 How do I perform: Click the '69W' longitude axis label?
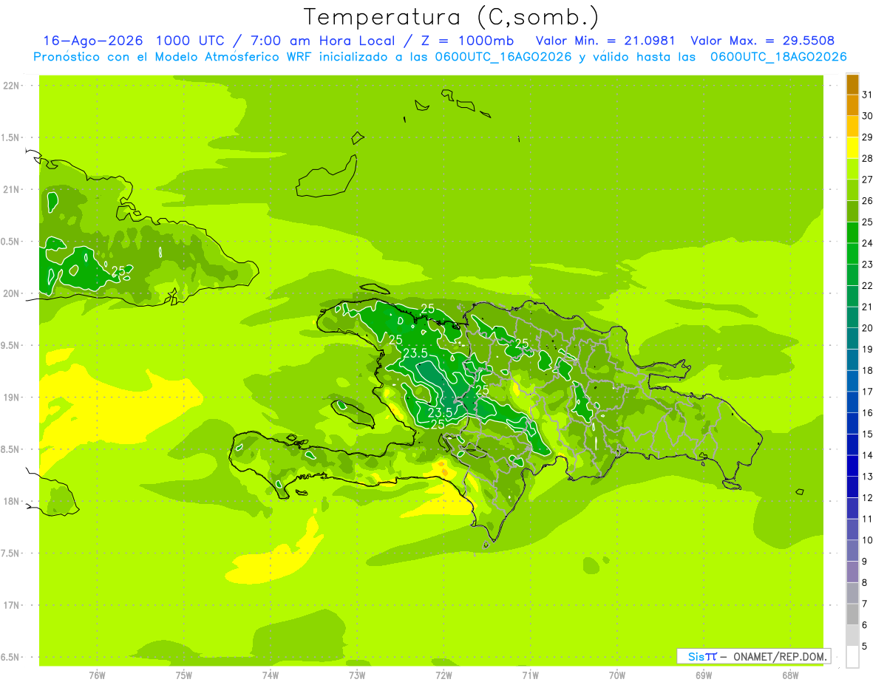click(704, 675)
